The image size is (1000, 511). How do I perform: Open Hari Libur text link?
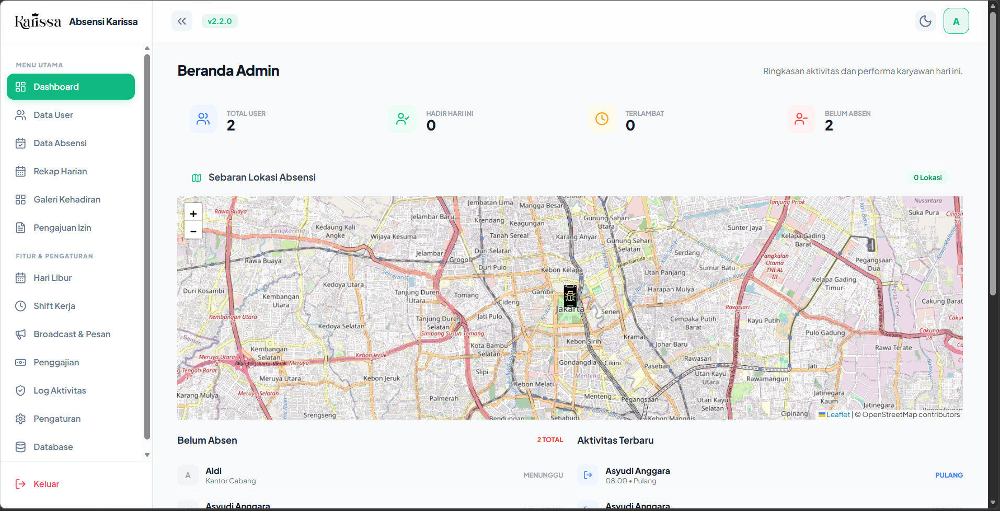coord(53,278)
